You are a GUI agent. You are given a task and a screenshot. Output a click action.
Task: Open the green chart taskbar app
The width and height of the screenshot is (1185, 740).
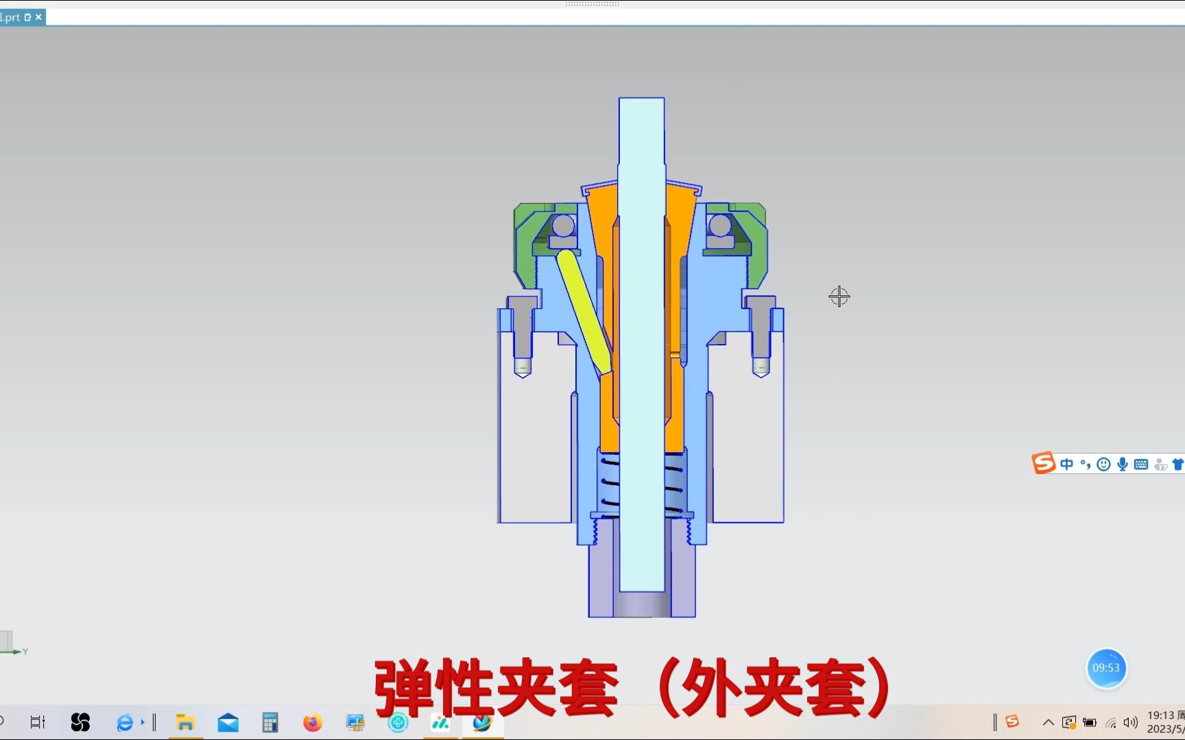(440, 722)
